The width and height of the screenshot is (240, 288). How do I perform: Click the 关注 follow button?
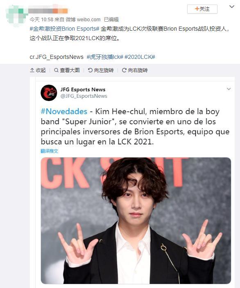(202, 9)
